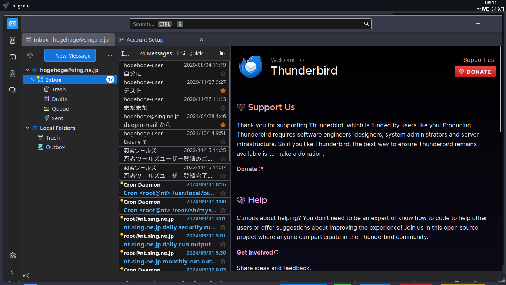The height and width of the screenshot is (285, 506).
Task: Click inside the global search field
Action: coord(250,24)
